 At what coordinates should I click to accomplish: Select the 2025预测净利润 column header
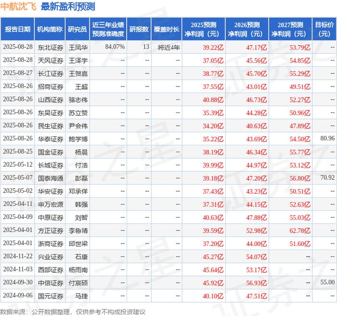coord(204,29)
